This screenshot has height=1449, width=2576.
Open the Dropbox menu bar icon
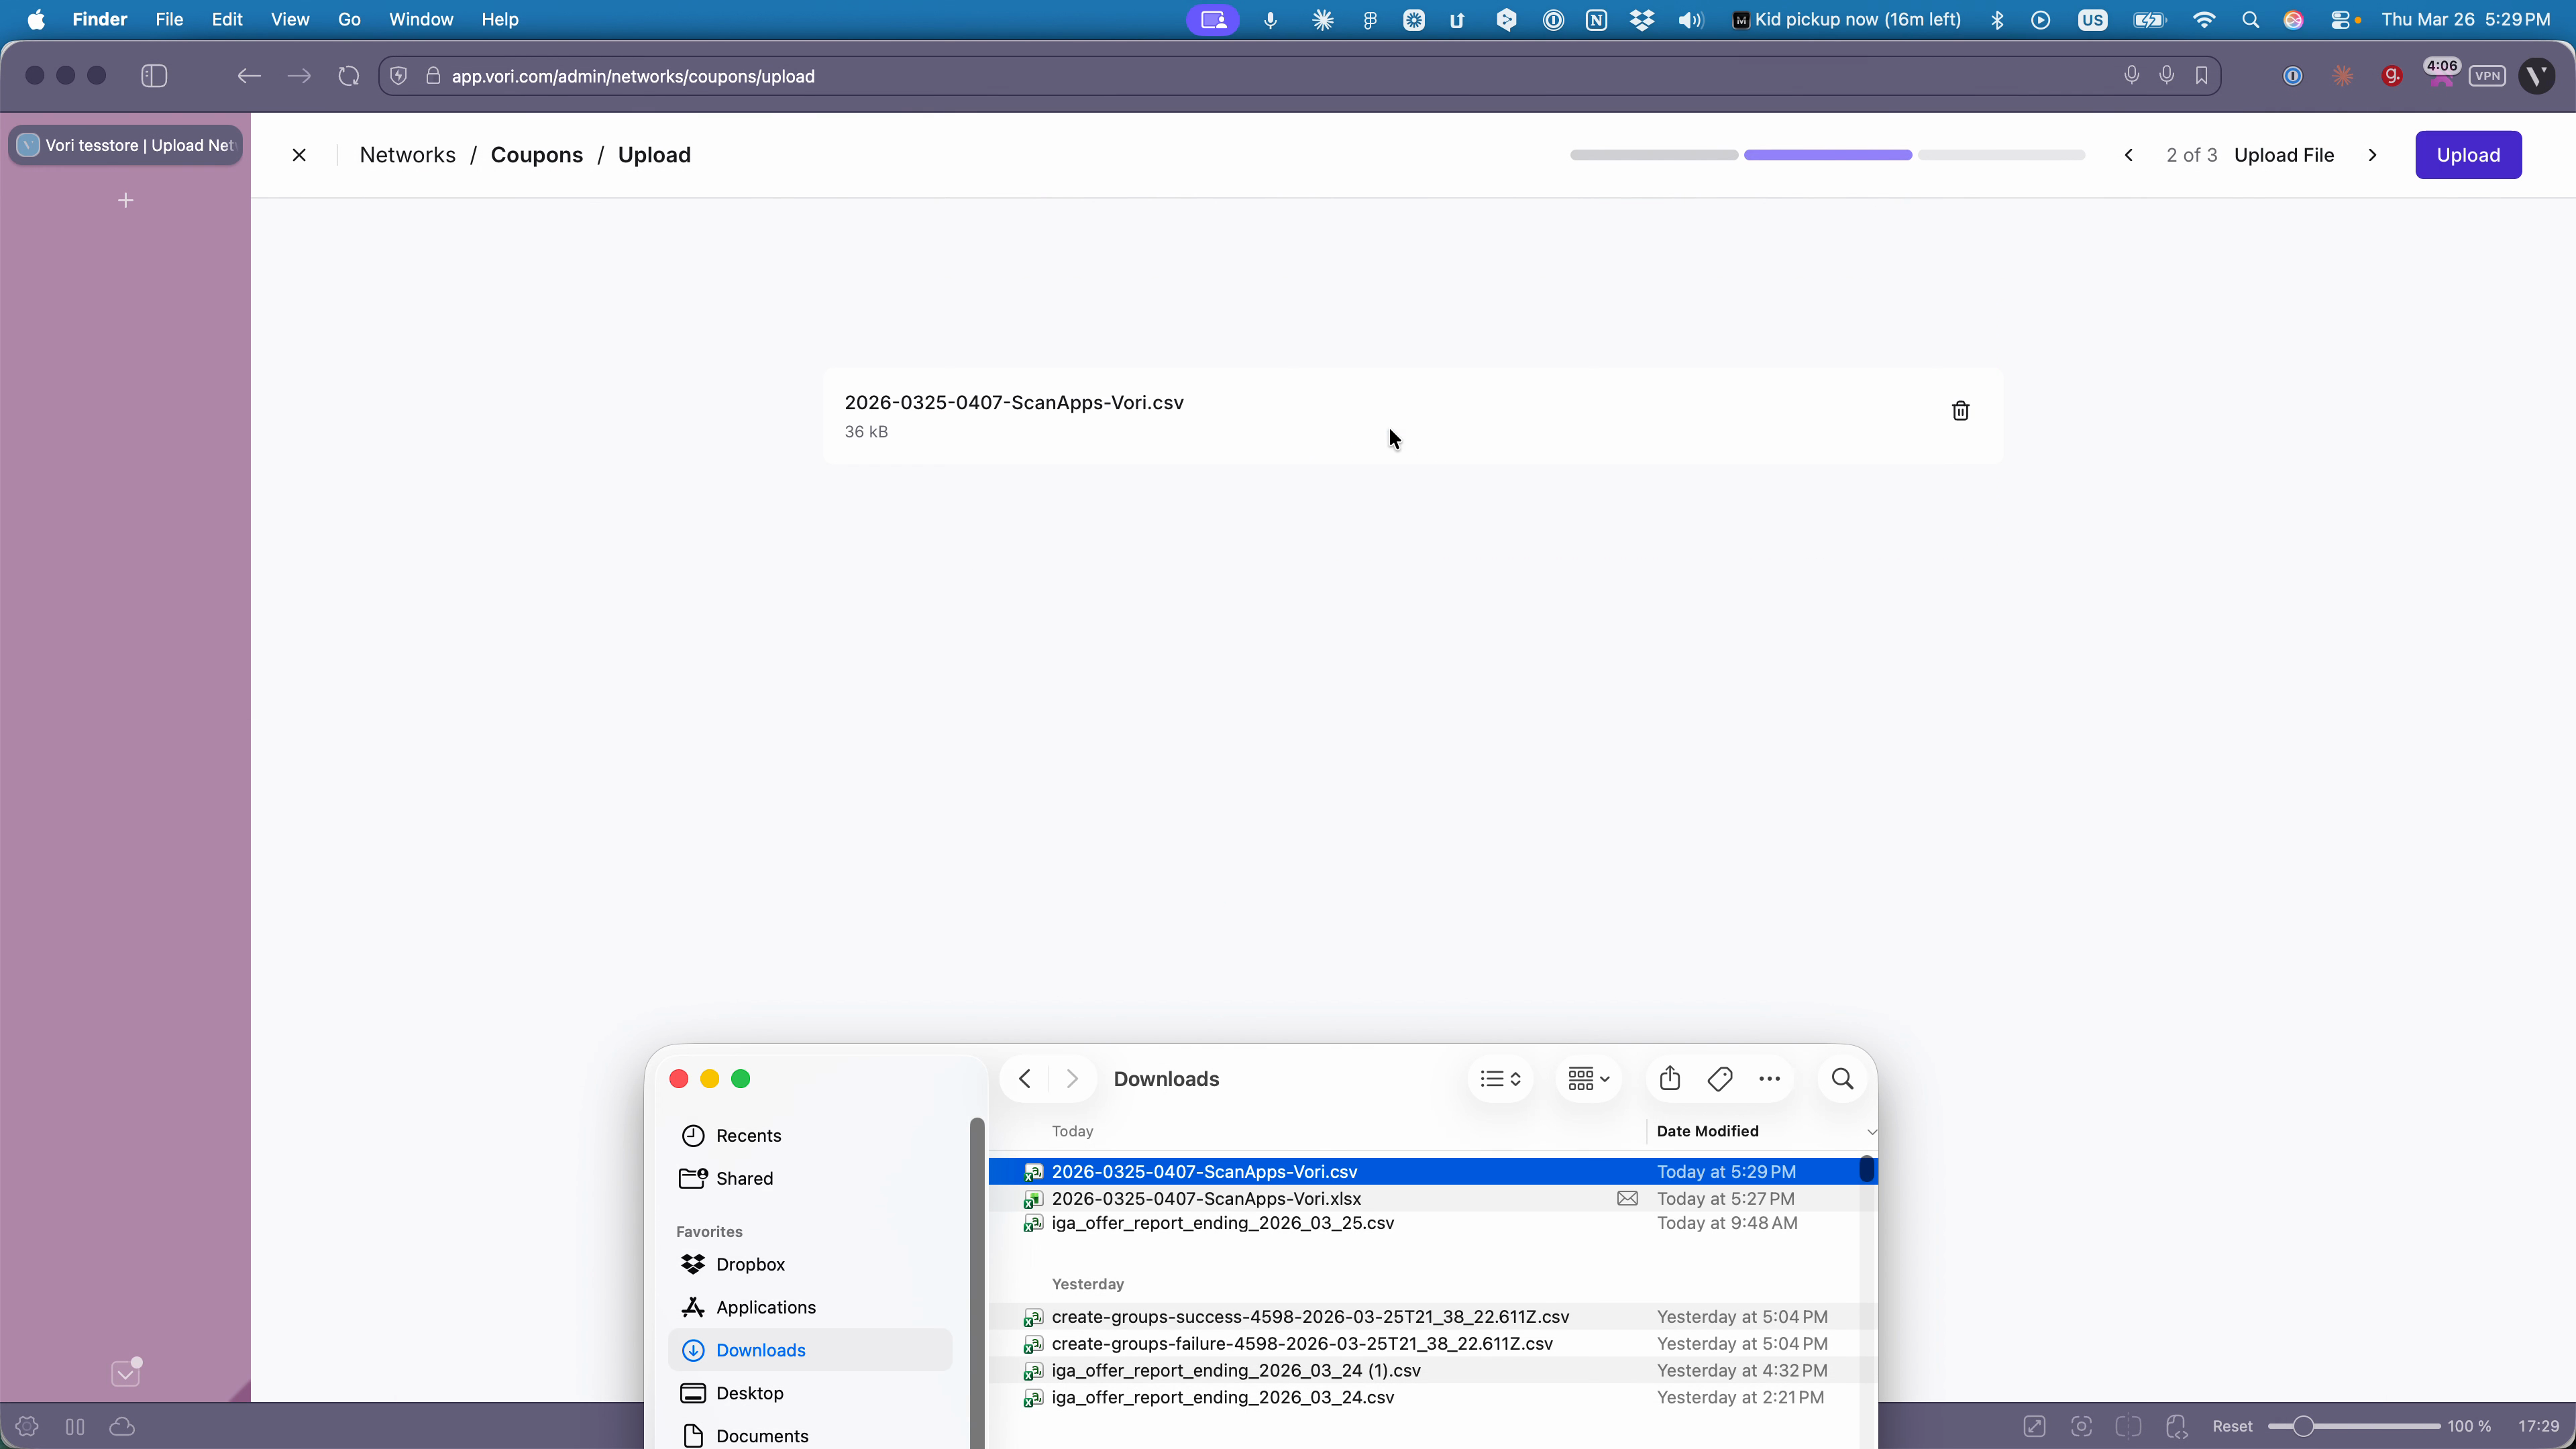(1643, 20)
